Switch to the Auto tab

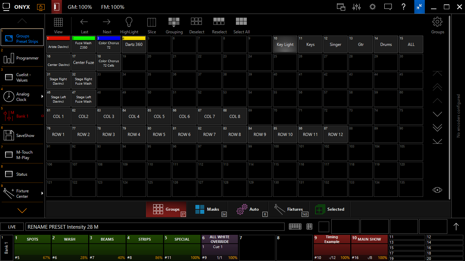[248, 209]
